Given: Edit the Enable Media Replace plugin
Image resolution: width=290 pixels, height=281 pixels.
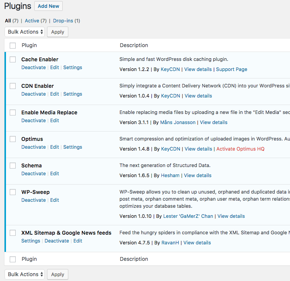Looking at the screenshot, I should click(x=54, y=120).
